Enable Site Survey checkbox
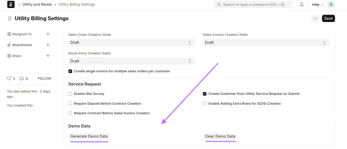Viewport: 347px width, 149px height. (x=70, y=94)
